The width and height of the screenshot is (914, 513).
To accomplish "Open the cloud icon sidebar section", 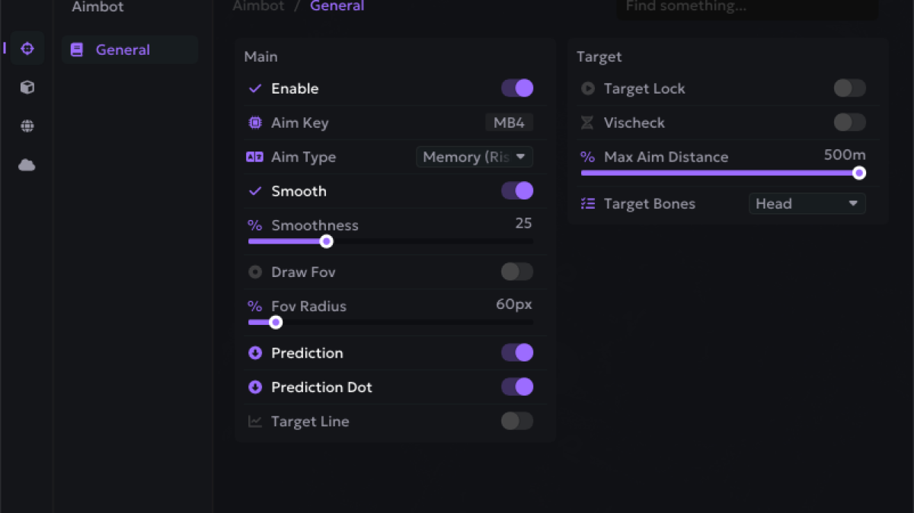I will click(27, 165).
